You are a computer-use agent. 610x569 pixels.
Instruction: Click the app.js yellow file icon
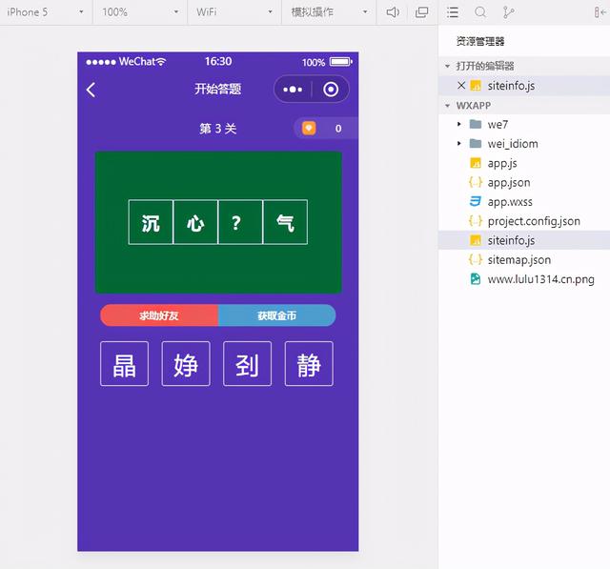pyautogui.click(x=476, y=163)
